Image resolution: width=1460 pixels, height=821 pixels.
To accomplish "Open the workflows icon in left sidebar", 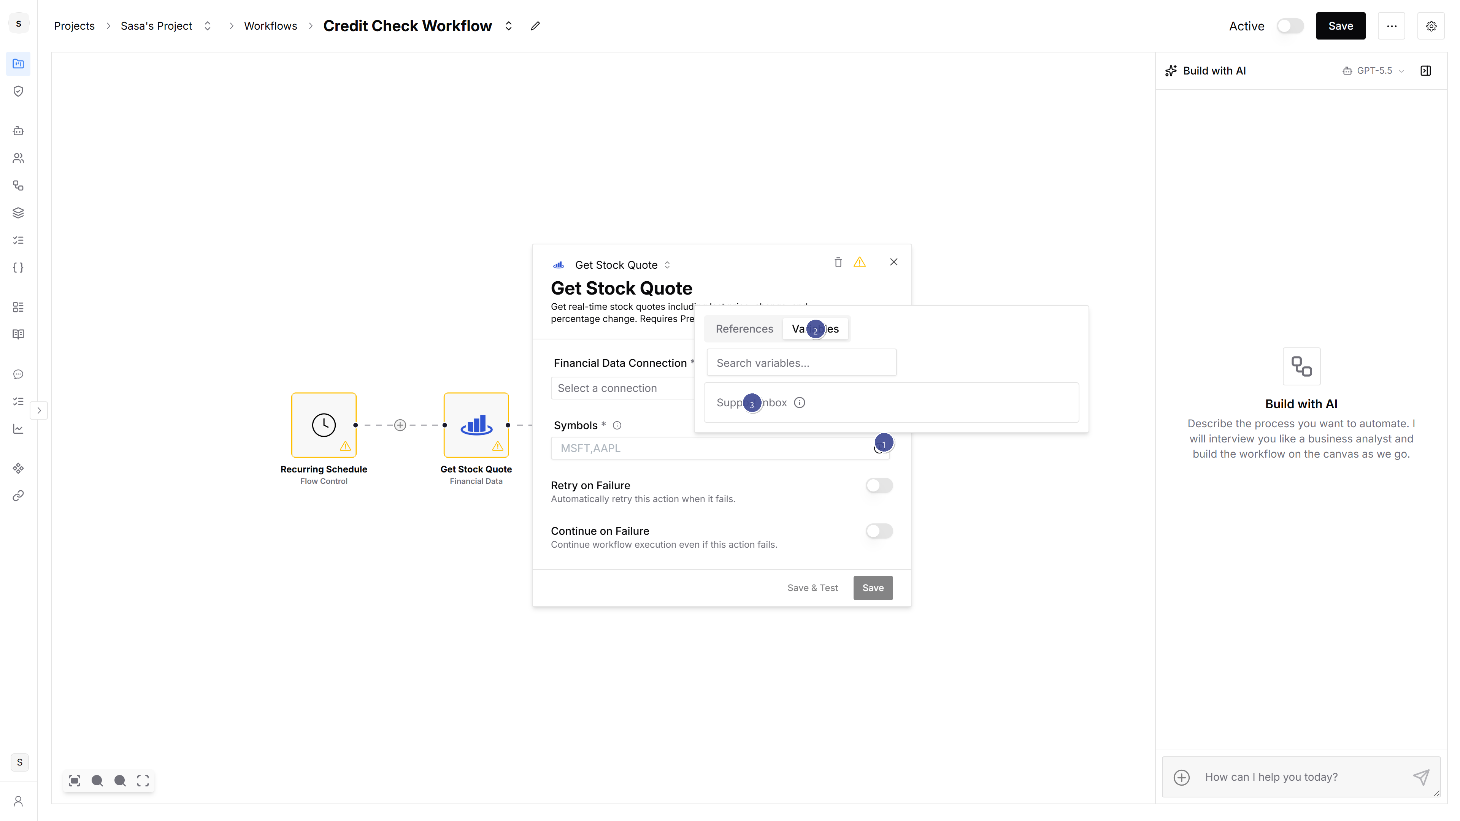I will 18,185.
